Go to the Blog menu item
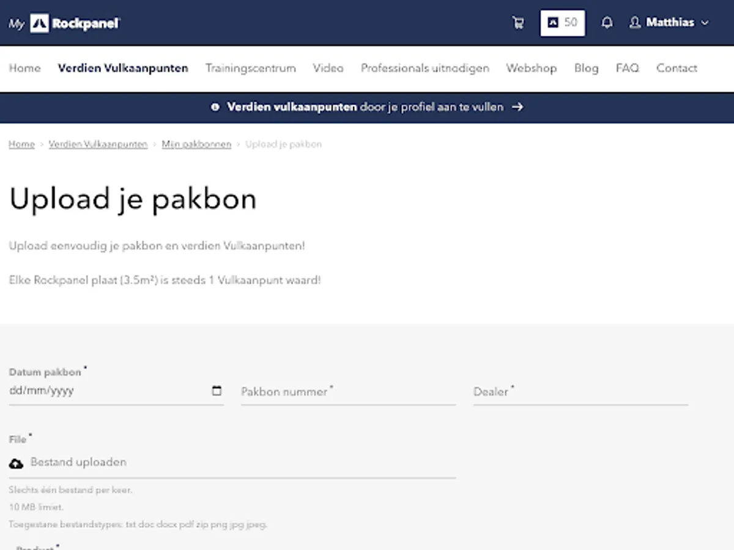 point(586,68)
